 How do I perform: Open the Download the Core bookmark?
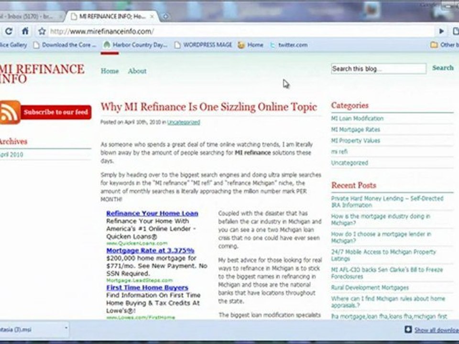[65, 45]
